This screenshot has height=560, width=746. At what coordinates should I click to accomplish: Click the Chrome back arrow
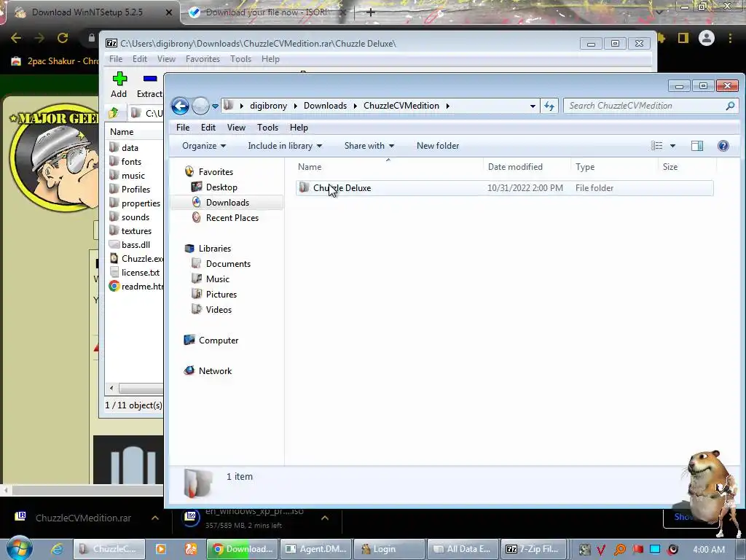(16, 38)
